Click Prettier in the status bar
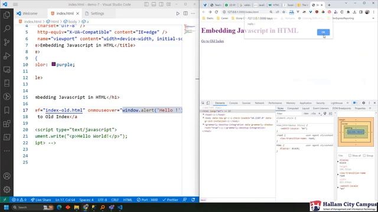This screenshot has width=378, height=212. [x=170, y=200]
